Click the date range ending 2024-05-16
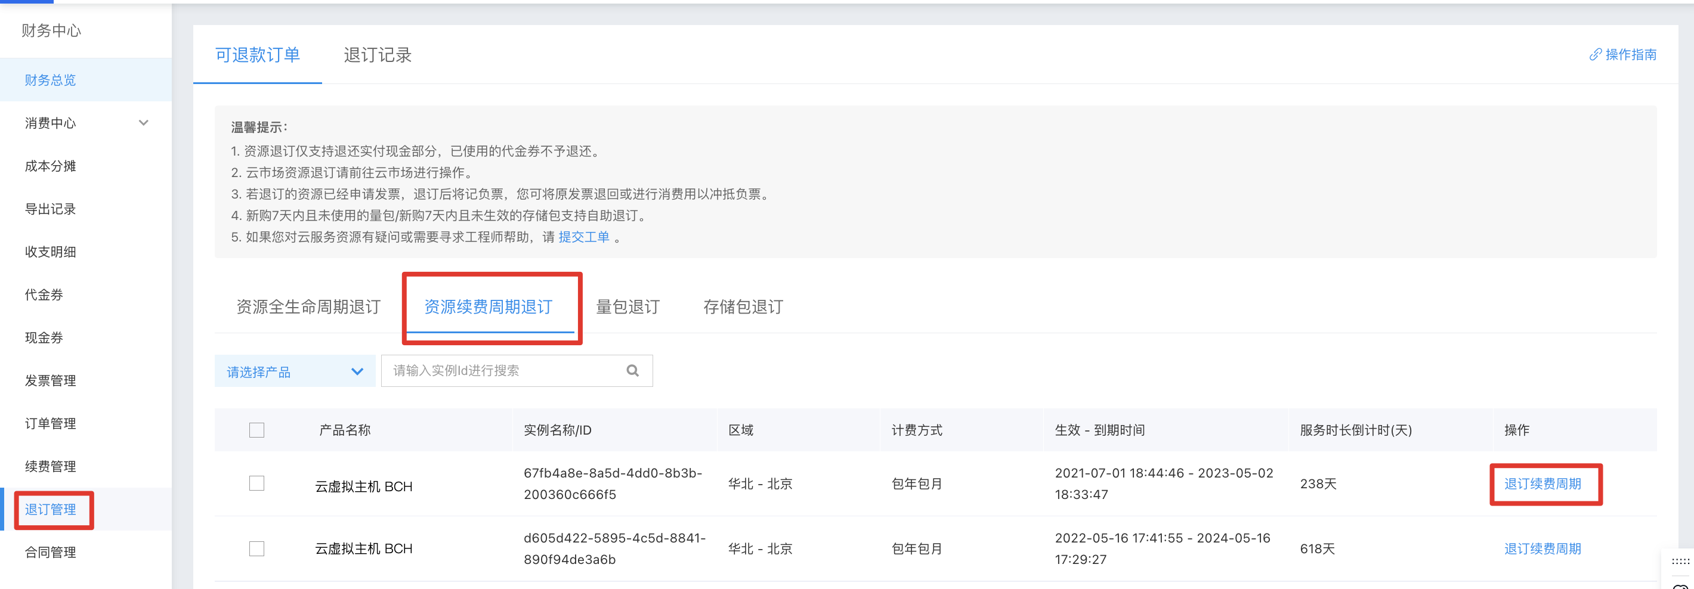1694x589 pixels. (x=1163, y=549)
